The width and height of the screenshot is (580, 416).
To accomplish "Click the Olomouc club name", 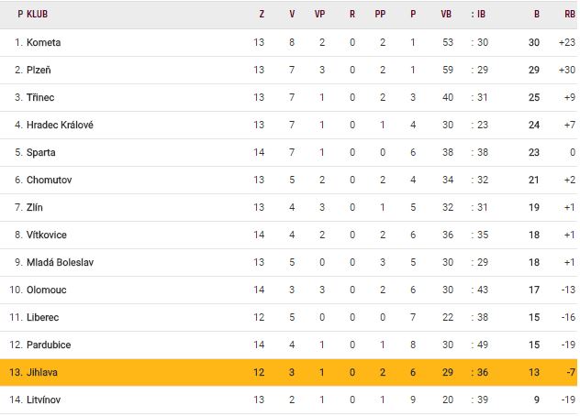I will click(x=47, y=290).
